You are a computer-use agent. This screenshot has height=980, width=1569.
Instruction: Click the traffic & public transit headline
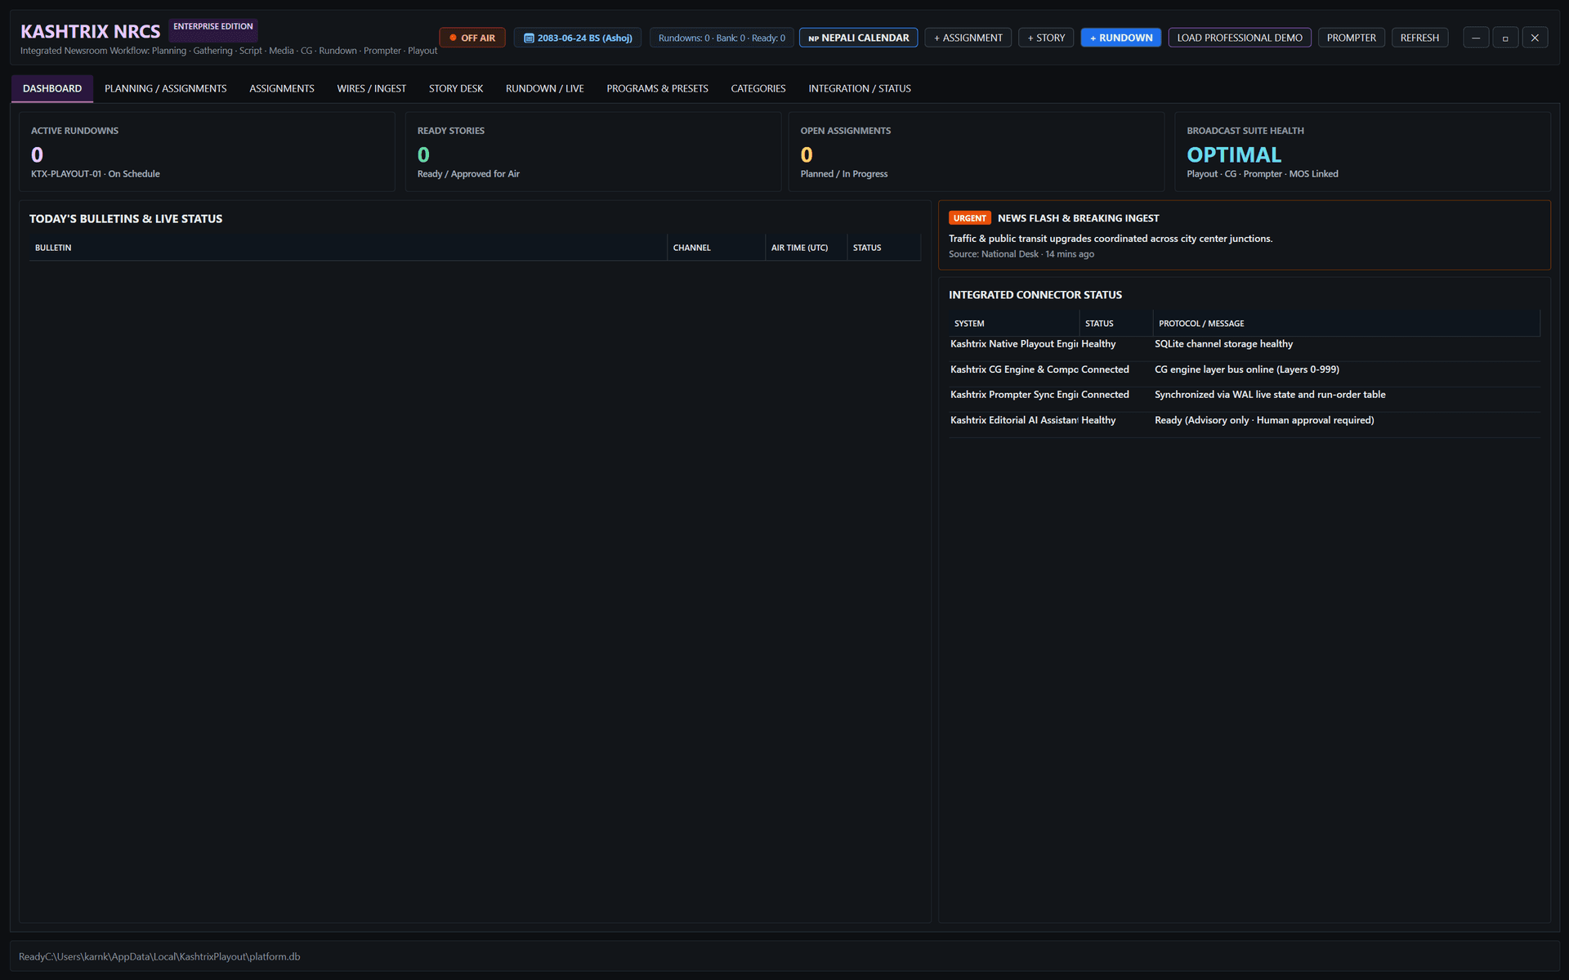(x=1111, y=239)
